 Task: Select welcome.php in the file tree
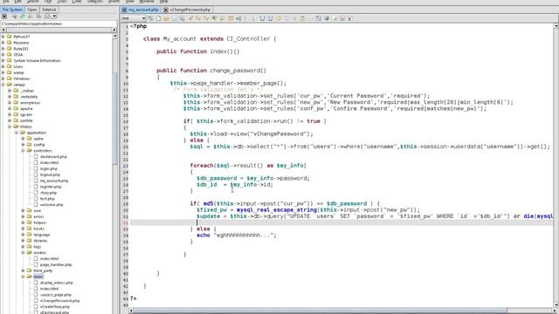click(x=52, y=205)
